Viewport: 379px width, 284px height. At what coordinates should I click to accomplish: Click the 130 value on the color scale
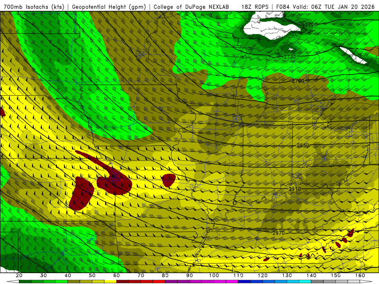(x=287, y=275)
